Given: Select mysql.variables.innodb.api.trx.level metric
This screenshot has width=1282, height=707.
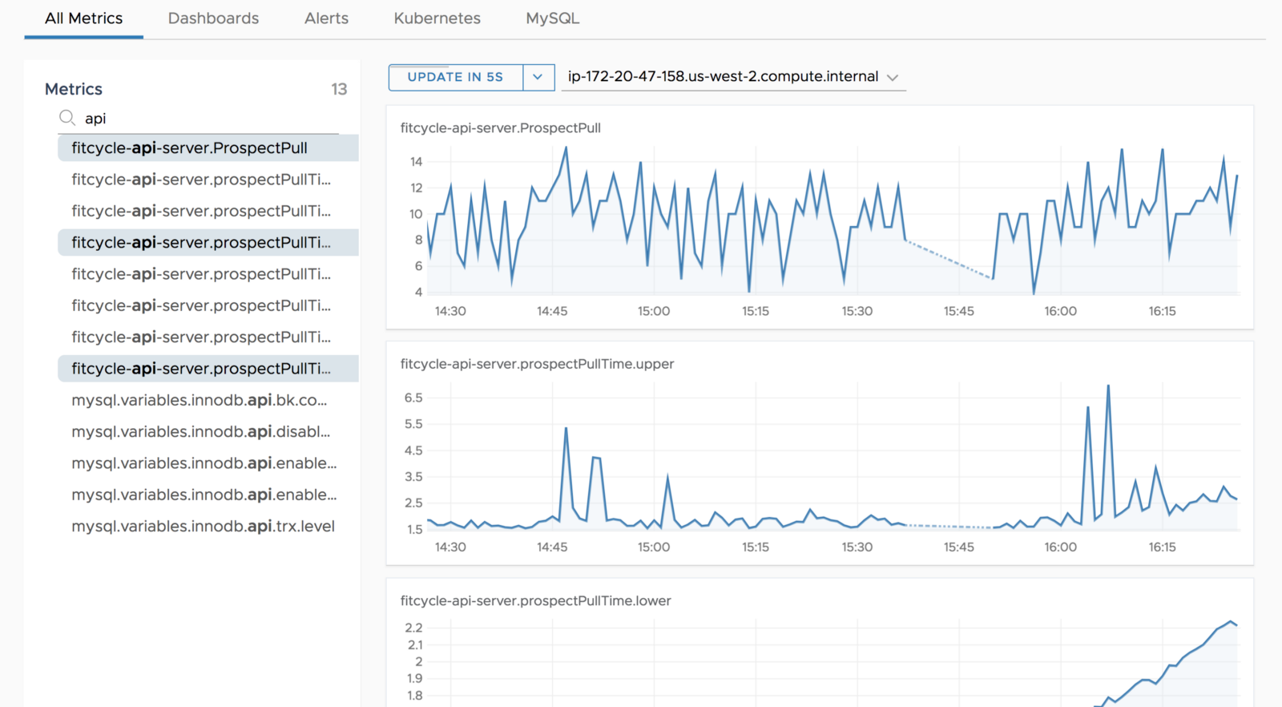Looking at the screenshot, I should pos(203,527).
